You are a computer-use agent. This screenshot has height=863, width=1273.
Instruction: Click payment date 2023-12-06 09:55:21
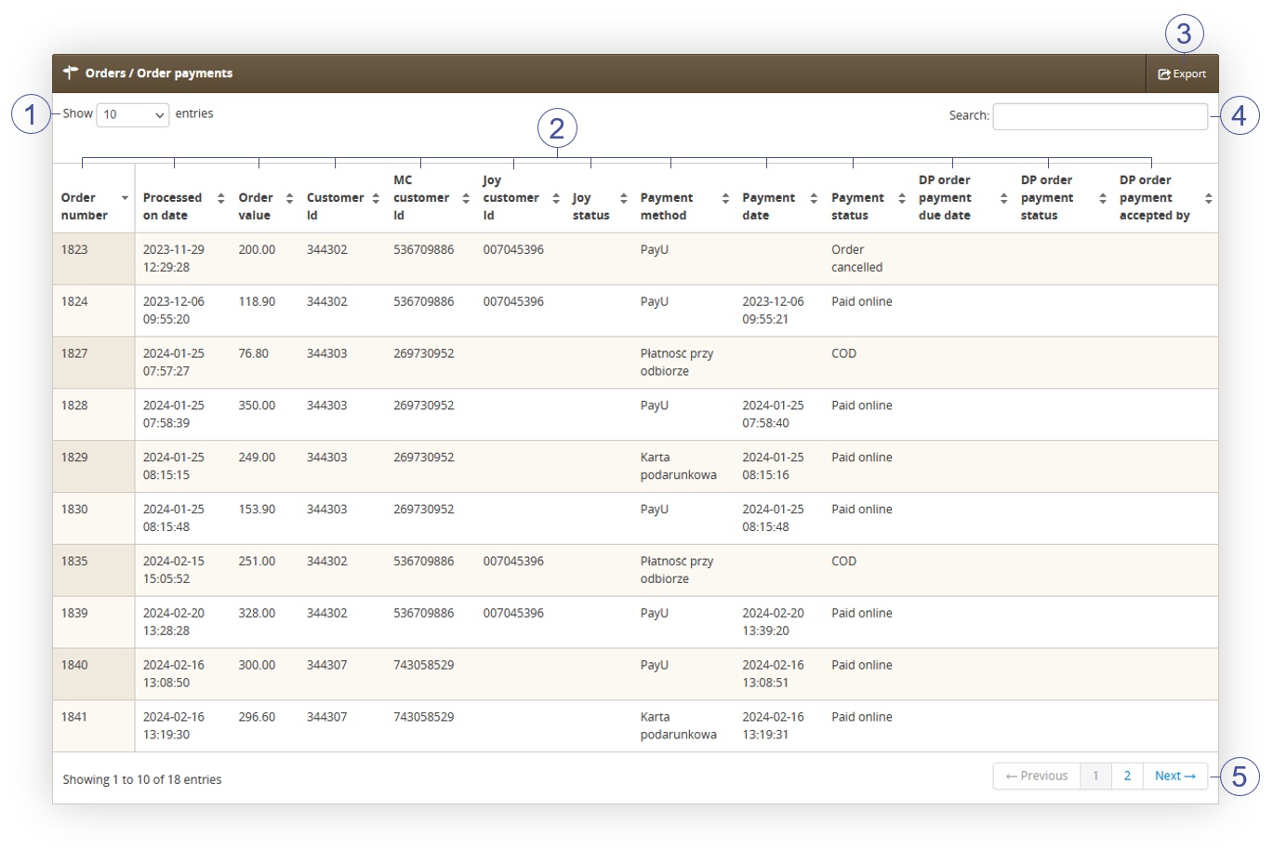773,311
